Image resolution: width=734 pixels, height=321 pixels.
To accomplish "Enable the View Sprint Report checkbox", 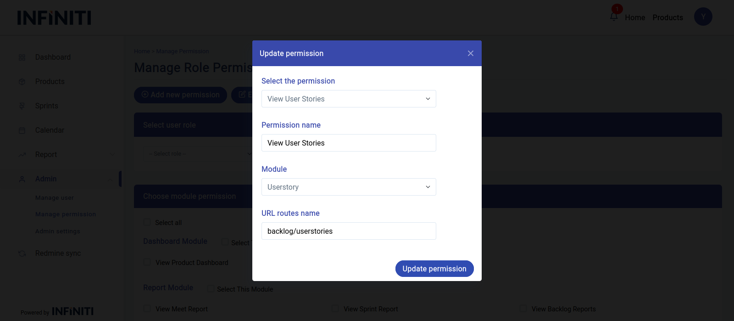I will [x=335, y=309].
